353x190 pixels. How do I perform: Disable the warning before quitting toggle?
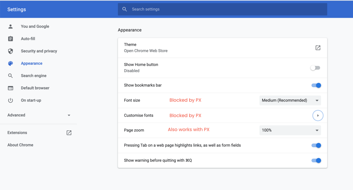(x=316, y=160)
